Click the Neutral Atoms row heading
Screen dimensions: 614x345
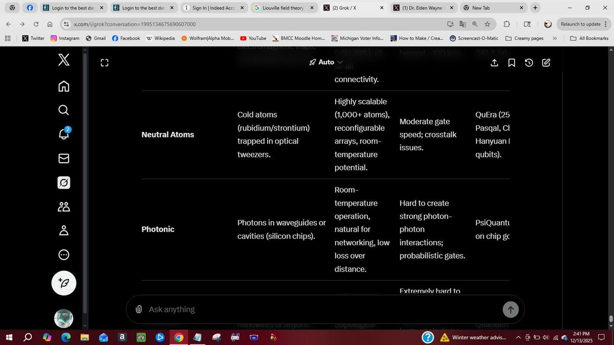pos(168,134)
